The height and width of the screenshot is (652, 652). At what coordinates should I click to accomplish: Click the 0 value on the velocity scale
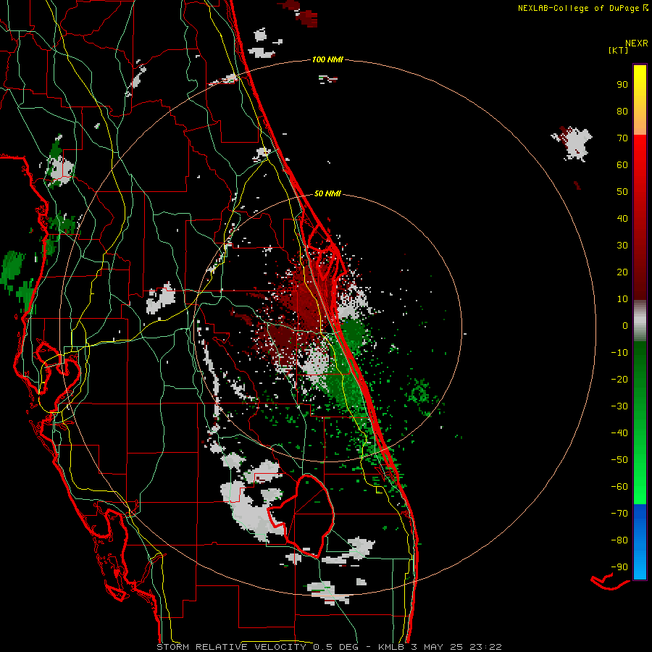pyautogui.click(x=625, y=325)
